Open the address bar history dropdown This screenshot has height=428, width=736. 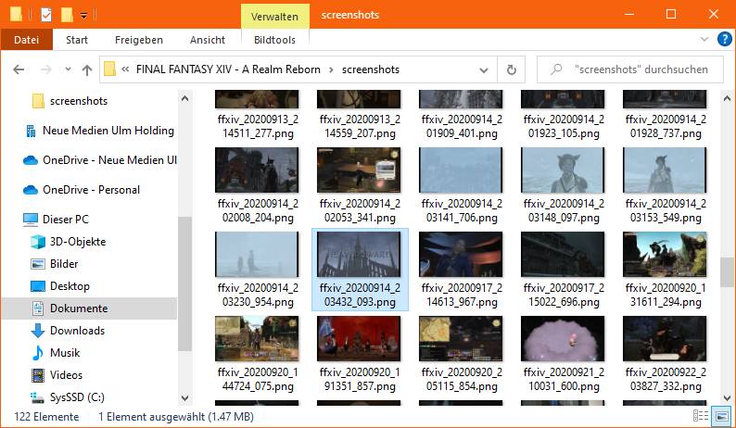(x=485, y=69)
